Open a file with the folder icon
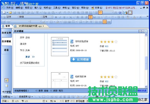Viewport: 150px width, 104px height. tap(10, 12)
